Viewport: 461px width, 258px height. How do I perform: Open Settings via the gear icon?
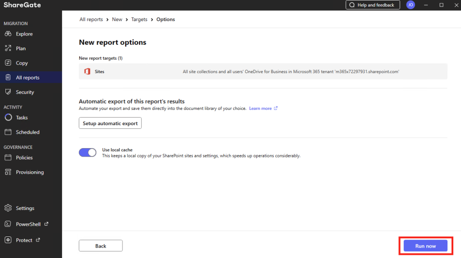point(8,208)
